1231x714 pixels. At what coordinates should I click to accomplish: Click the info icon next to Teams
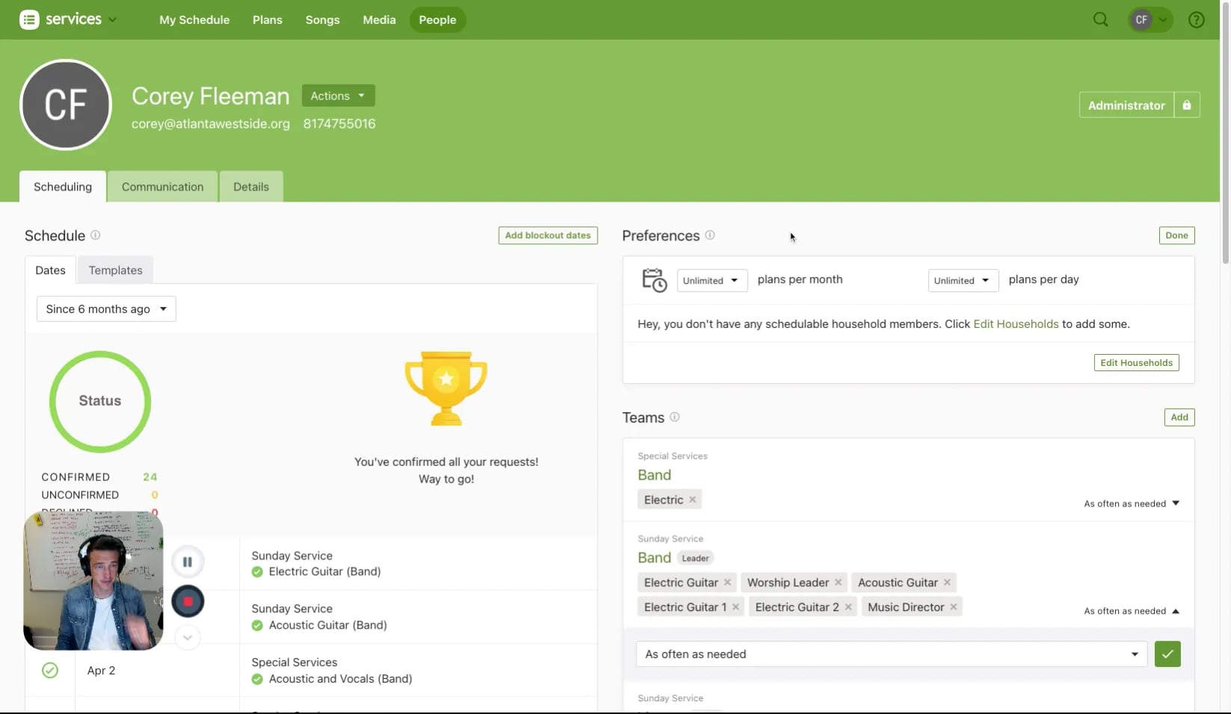(674, 417)
